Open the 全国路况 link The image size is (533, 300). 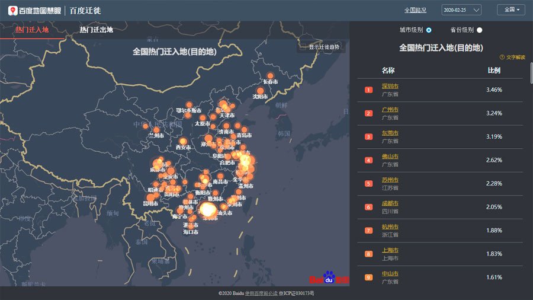tap(415, 10)
